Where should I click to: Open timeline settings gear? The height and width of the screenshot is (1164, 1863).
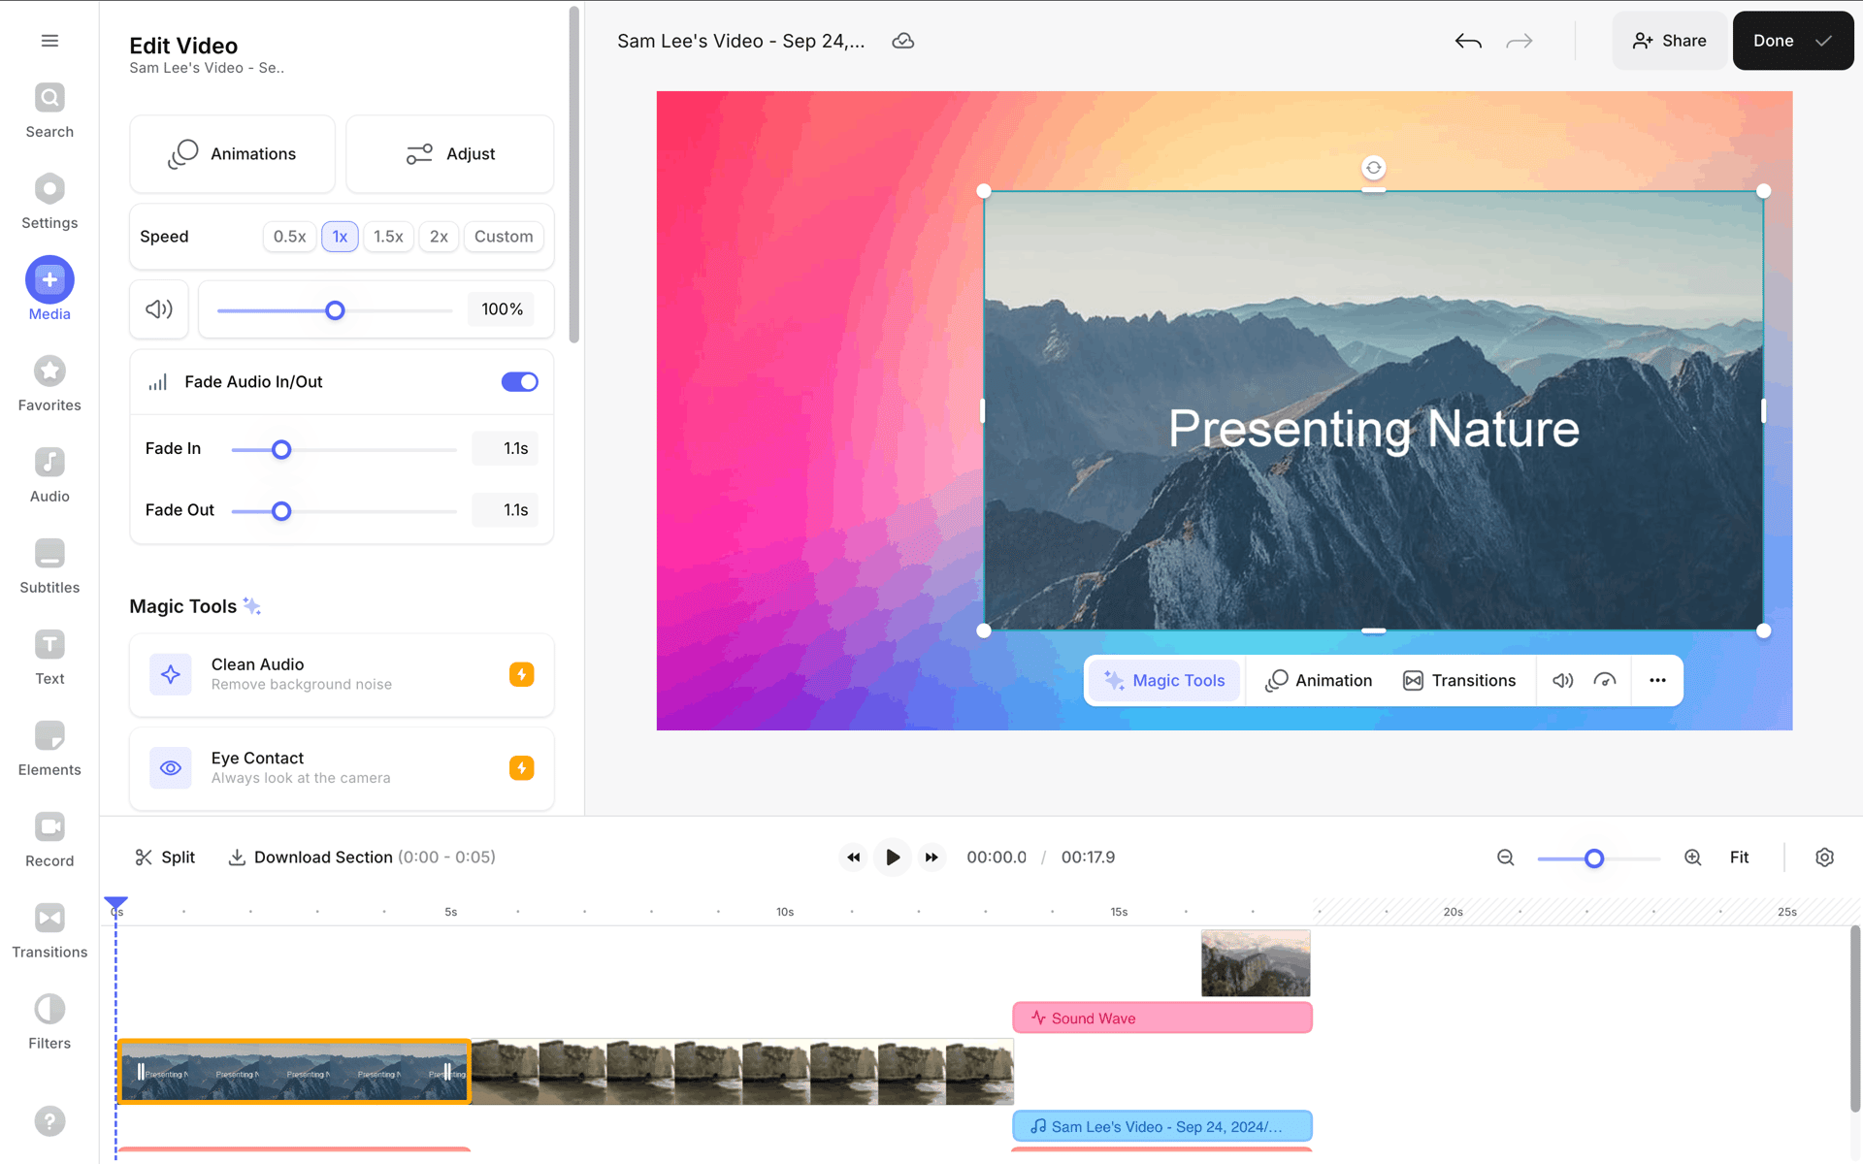1824,857
